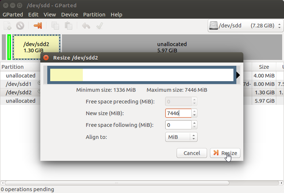Viewport: 284px width, 193px height.
Task: Click the '0 operations pending' status text
Action: [27, 189]
